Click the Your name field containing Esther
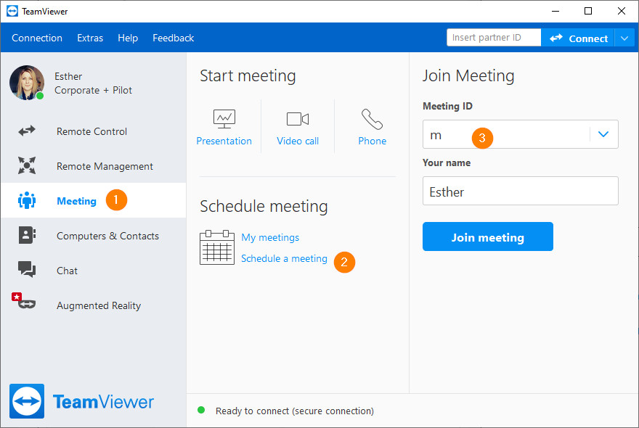Screen dimensions: 639x428 521,191
